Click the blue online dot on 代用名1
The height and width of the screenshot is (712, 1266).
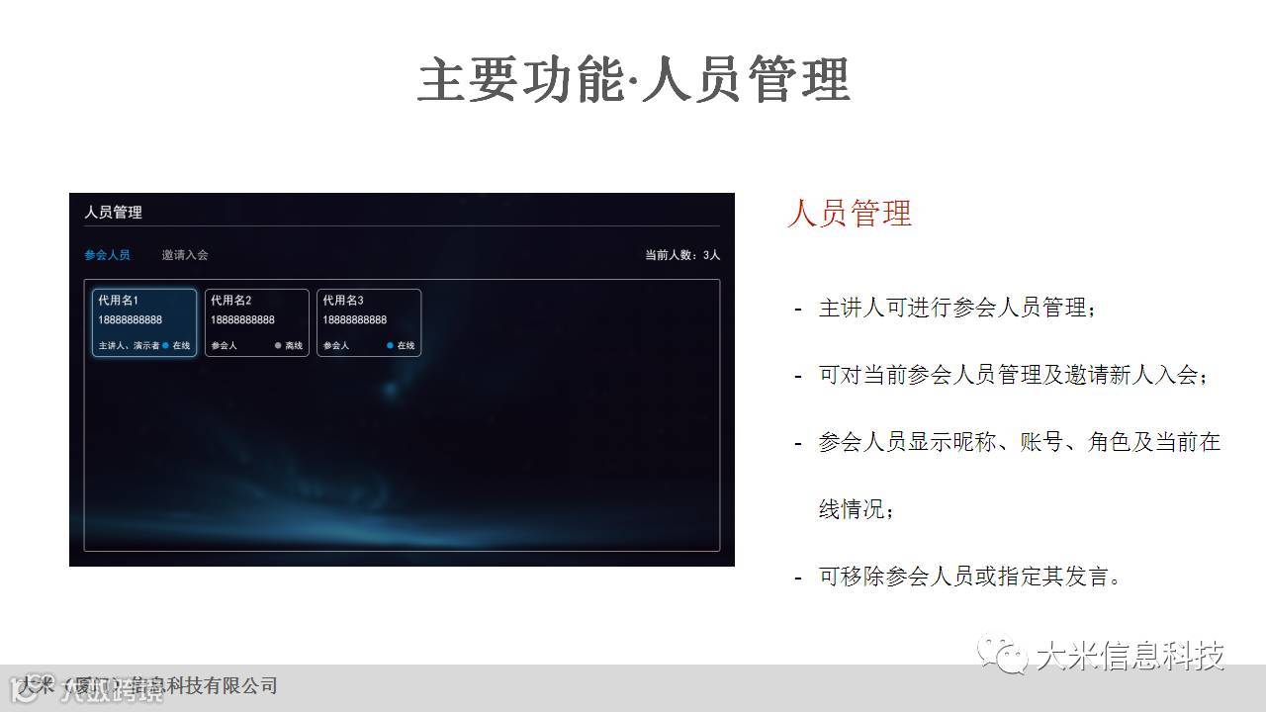(166, 346)
